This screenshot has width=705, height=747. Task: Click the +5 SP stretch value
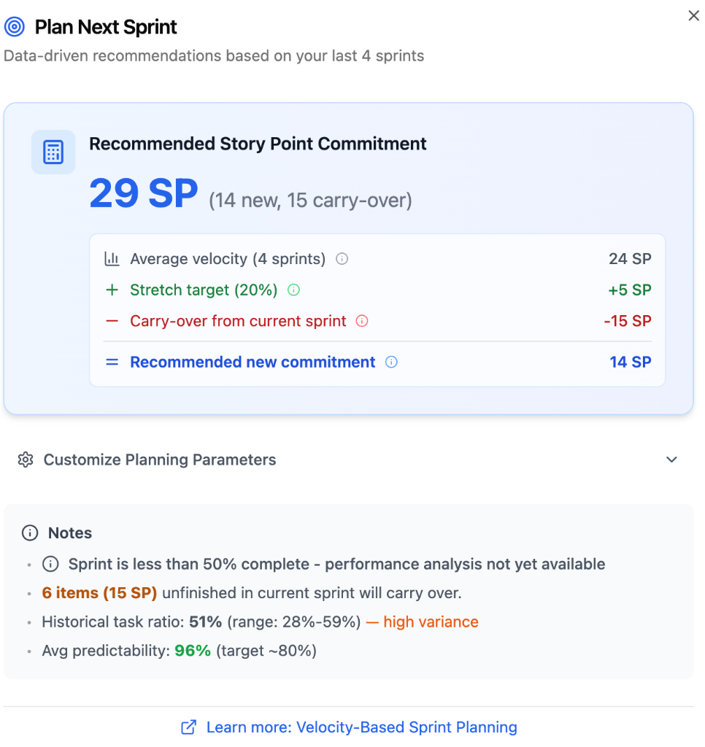(630, 290)
